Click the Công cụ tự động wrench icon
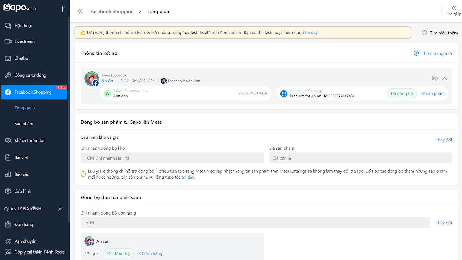The height and width of the screenshot is (260, 462). 8,75
